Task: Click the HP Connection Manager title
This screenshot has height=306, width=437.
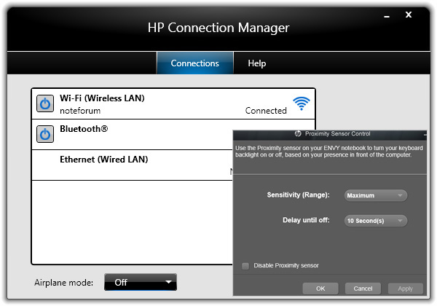Action: (x=219, y=28)
